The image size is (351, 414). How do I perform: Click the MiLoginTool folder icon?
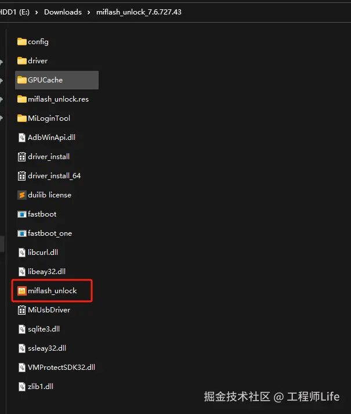[x=22, y=118]
